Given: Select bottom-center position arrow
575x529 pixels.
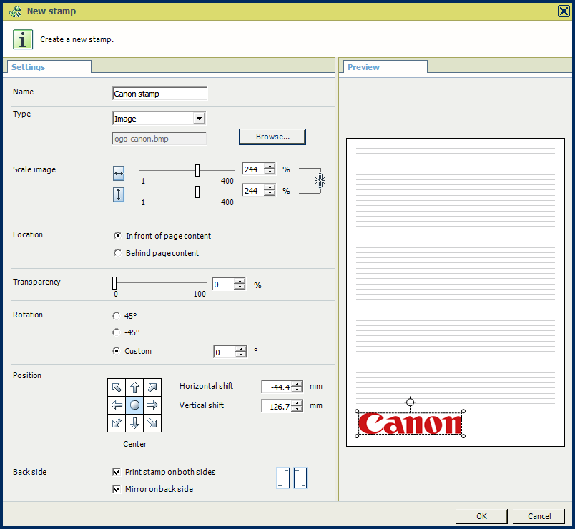Looking at the screenshot, I should pyautogui.click(x=134, y=423).
